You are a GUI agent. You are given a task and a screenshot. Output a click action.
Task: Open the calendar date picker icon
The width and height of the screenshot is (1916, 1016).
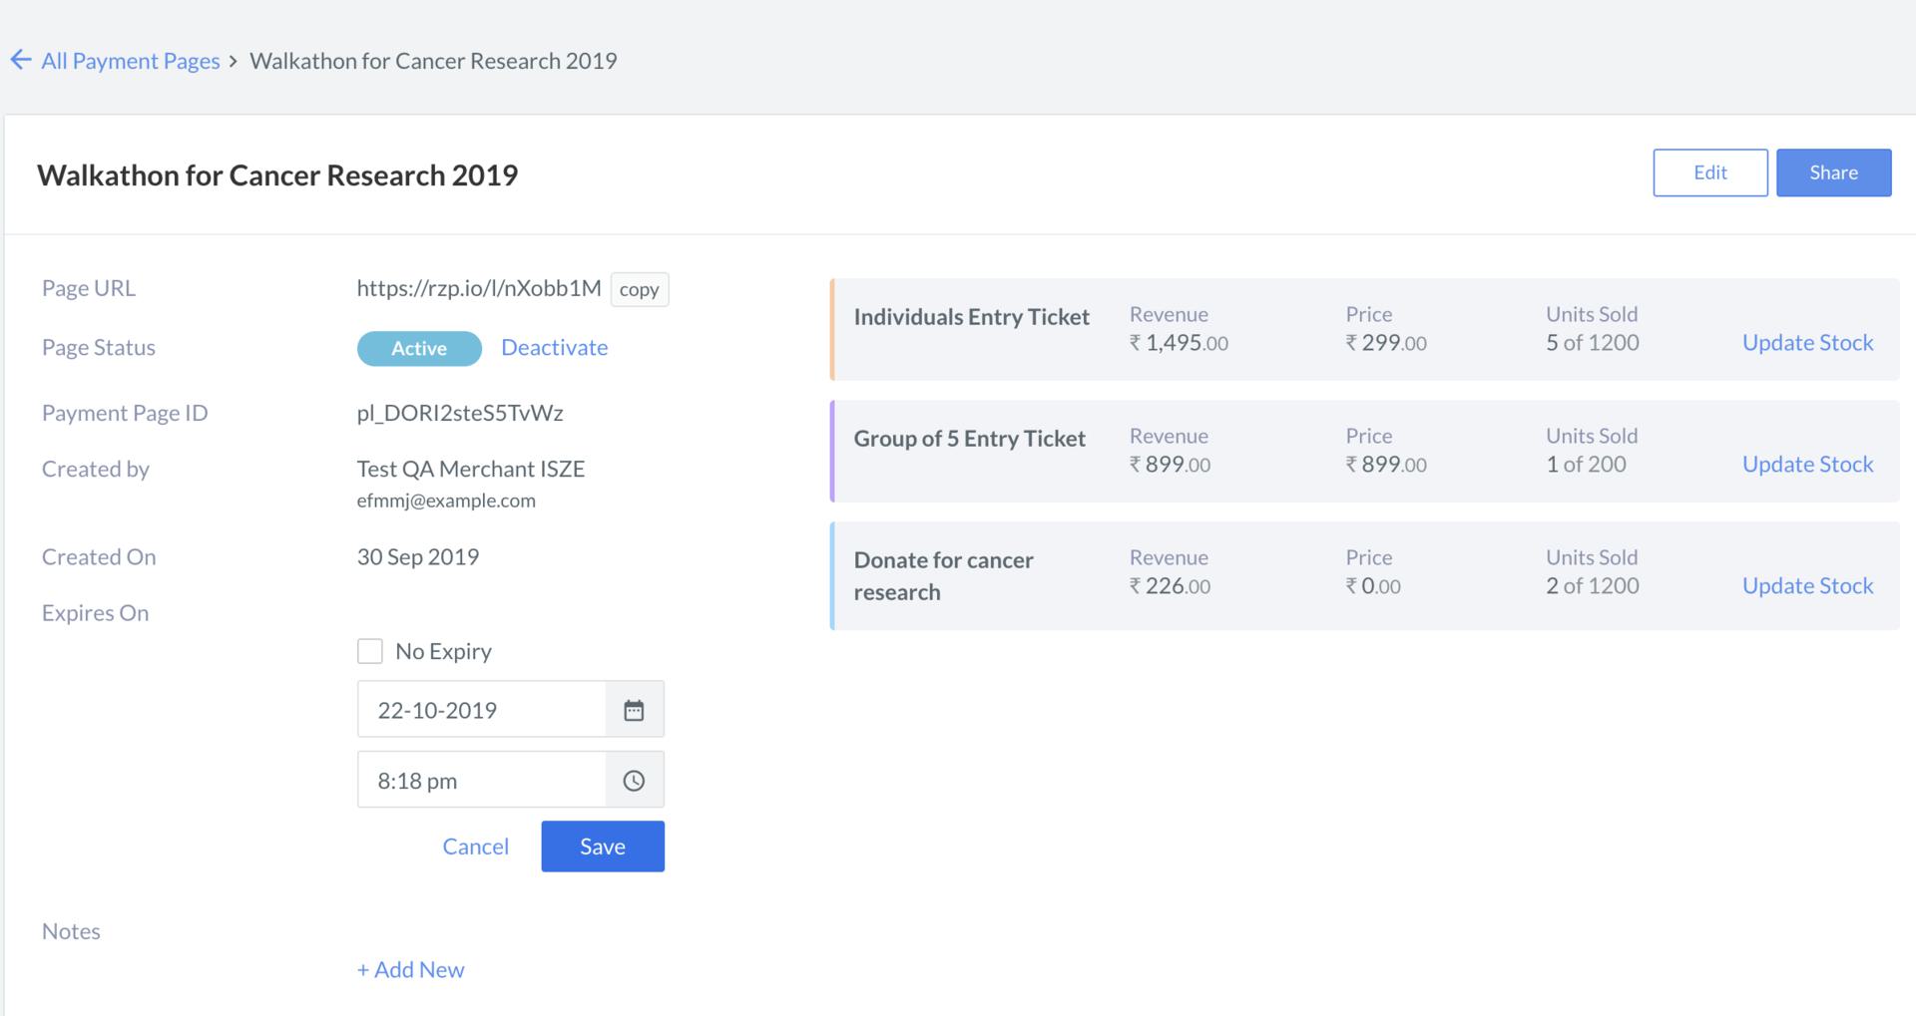(x=634, y=710)
